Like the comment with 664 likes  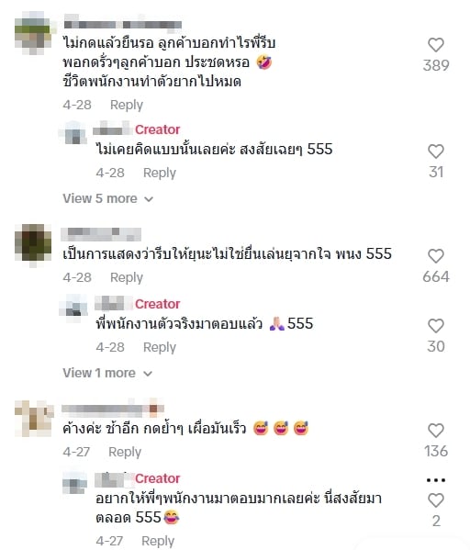(436, 256)
